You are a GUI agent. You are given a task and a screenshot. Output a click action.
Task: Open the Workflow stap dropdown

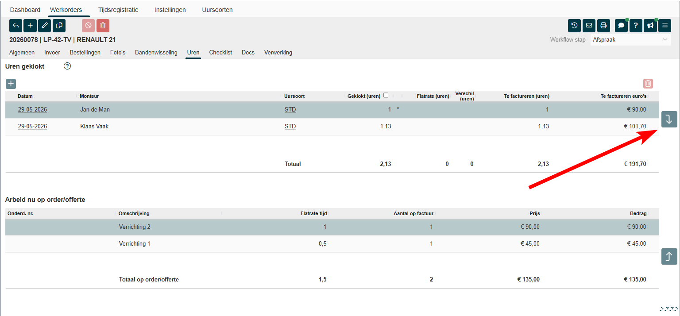coord(631,39)
